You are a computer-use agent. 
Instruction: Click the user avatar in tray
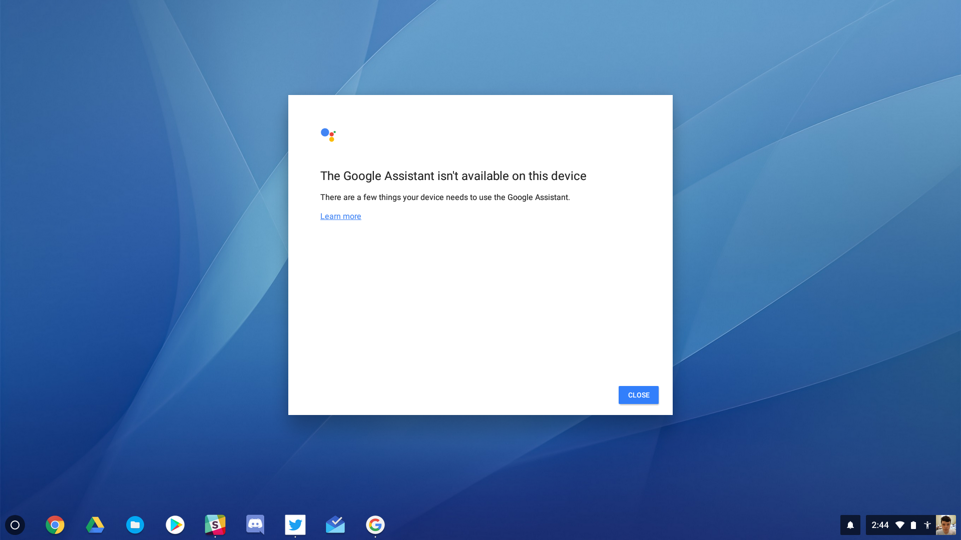point(946,525)
